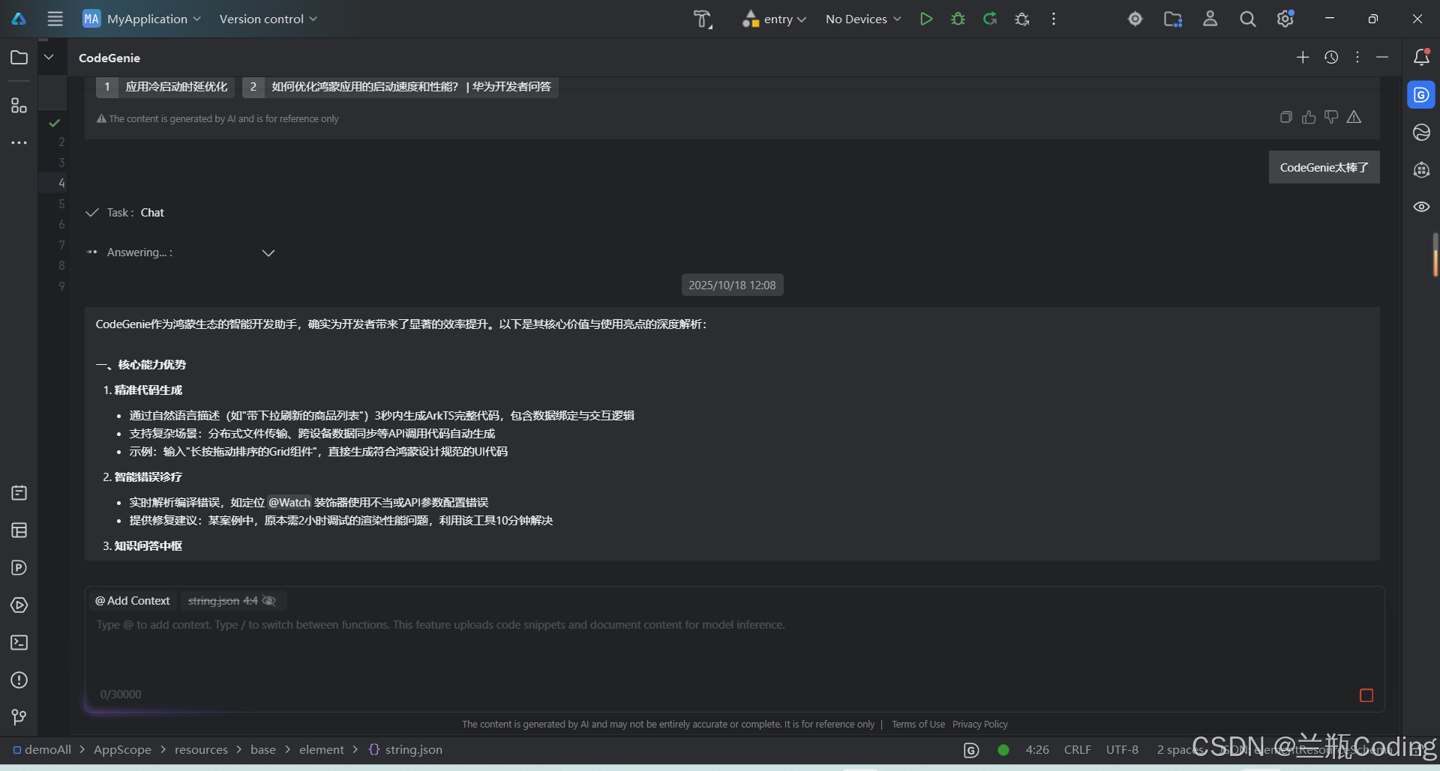Select resources in the breadcrumb

coord(201,750)
